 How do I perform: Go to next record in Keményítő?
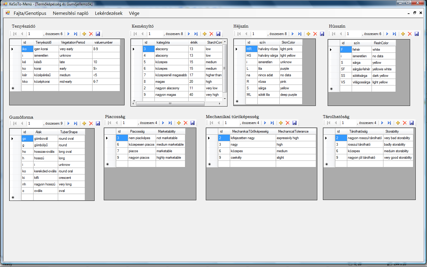(189, 34)
